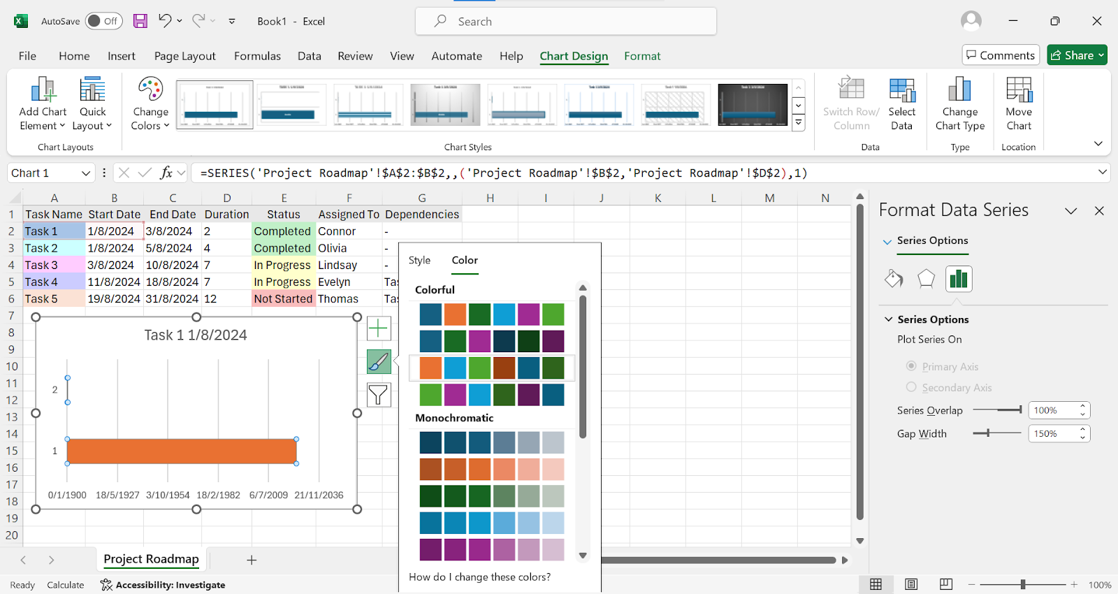1118x594 pixels.
Task: Switch to Style tab in chart styles popup
Action: [x=419, y=260]
